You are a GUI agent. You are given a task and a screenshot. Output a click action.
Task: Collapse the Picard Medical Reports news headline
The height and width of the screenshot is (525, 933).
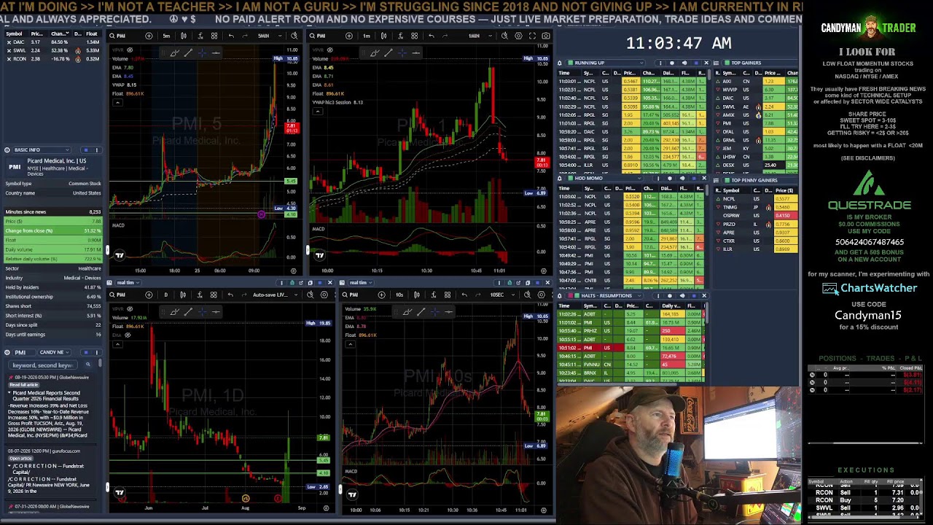point(9,392)
